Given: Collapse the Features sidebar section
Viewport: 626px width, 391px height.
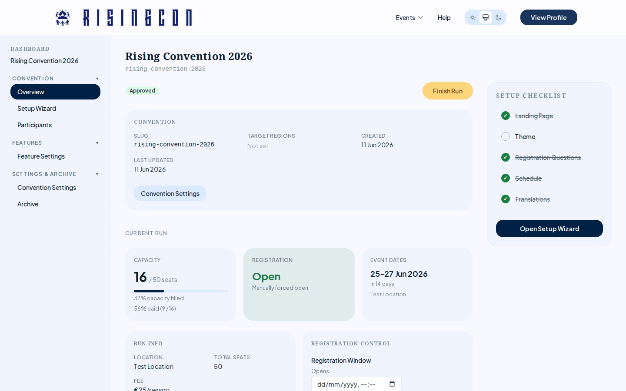Looking at the screenshot, I should pos(55,143).
